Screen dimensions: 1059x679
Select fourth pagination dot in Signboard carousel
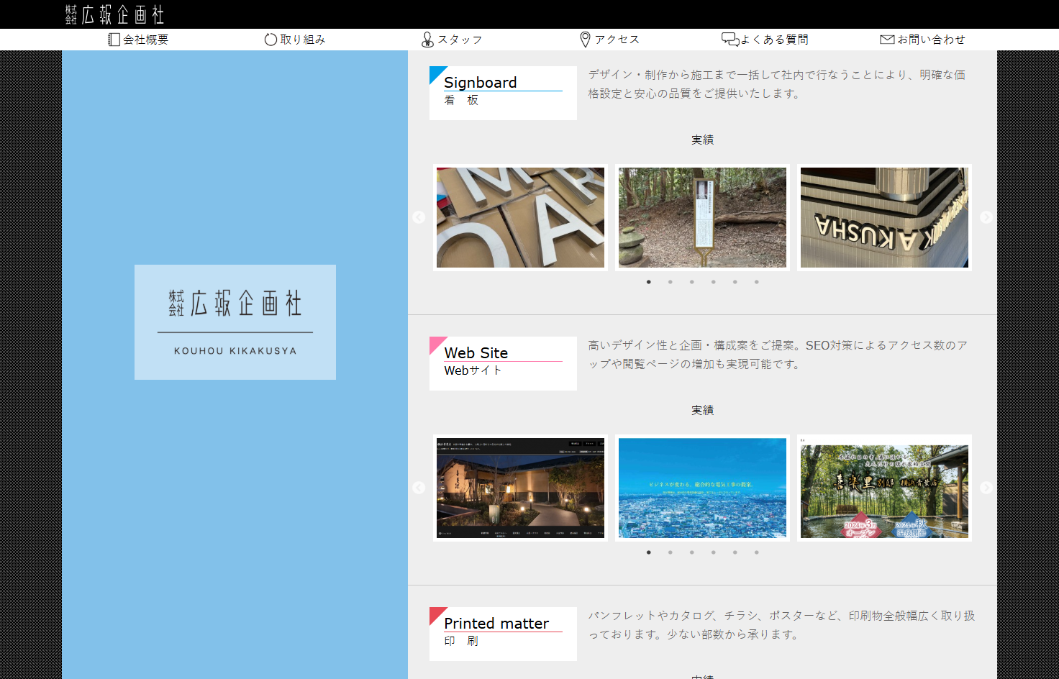click(714, 282)
